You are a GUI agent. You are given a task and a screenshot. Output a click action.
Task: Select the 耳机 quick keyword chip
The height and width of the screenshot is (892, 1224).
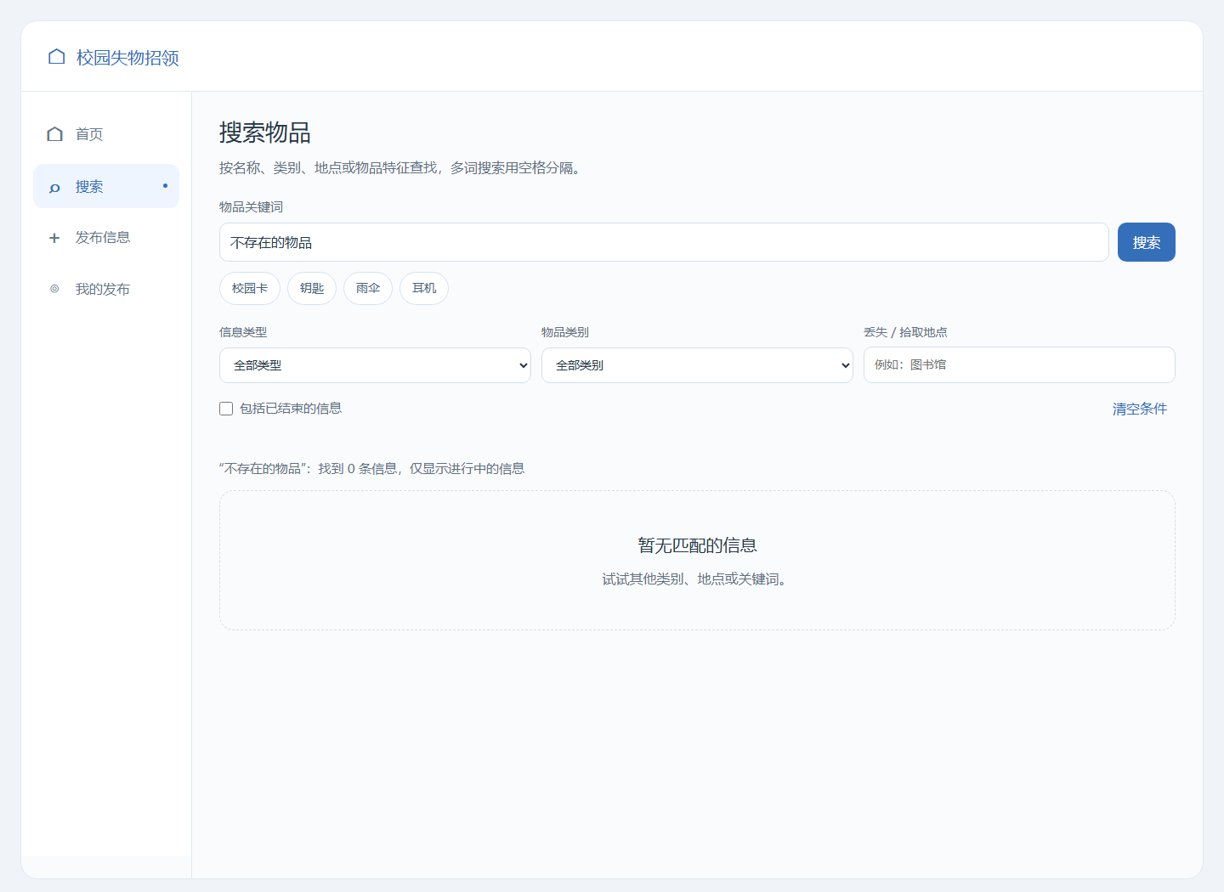(x=424, y=288)
